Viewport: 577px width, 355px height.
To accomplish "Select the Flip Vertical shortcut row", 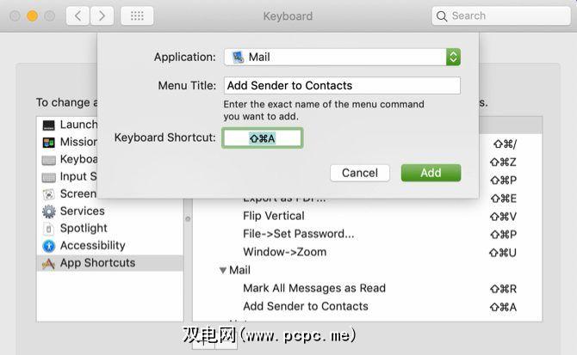I will (367, 216).
